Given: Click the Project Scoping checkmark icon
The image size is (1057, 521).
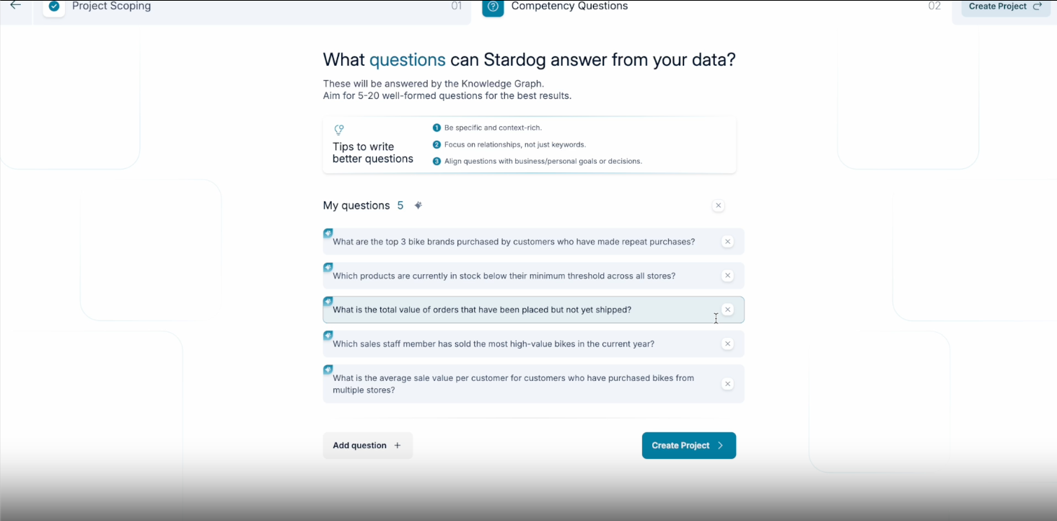Looking at the screenshot, I should (54, 6).
